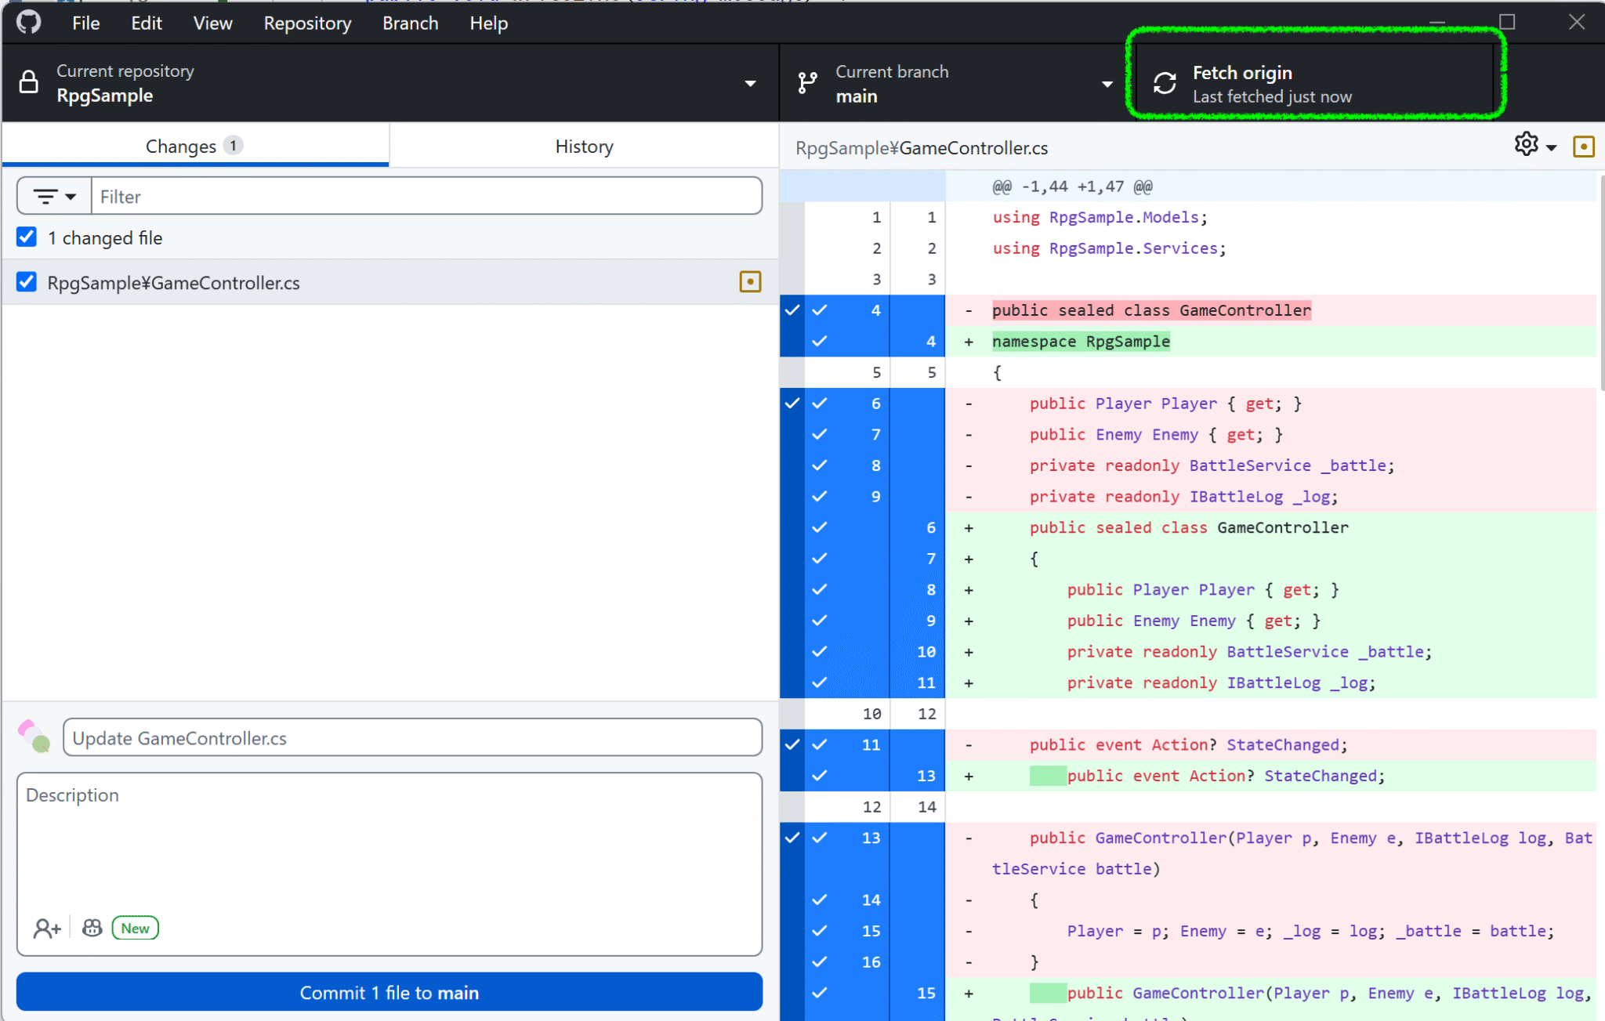Switch to the History tab
This screenshot has height=1021, width=1605.
coord(583,146)
